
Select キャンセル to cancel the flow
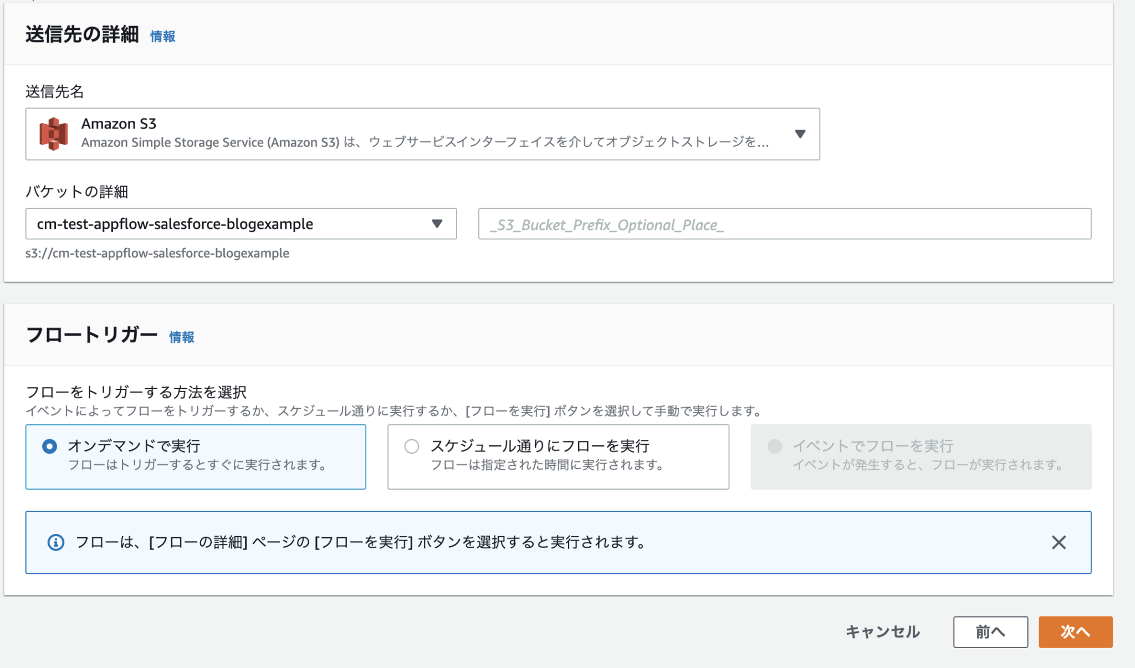tap(882, 631)
